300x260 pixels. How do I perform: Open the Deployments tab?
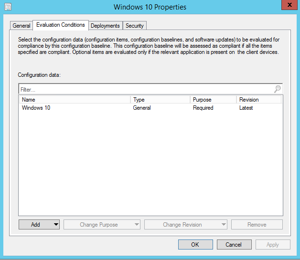coord(105,26)
